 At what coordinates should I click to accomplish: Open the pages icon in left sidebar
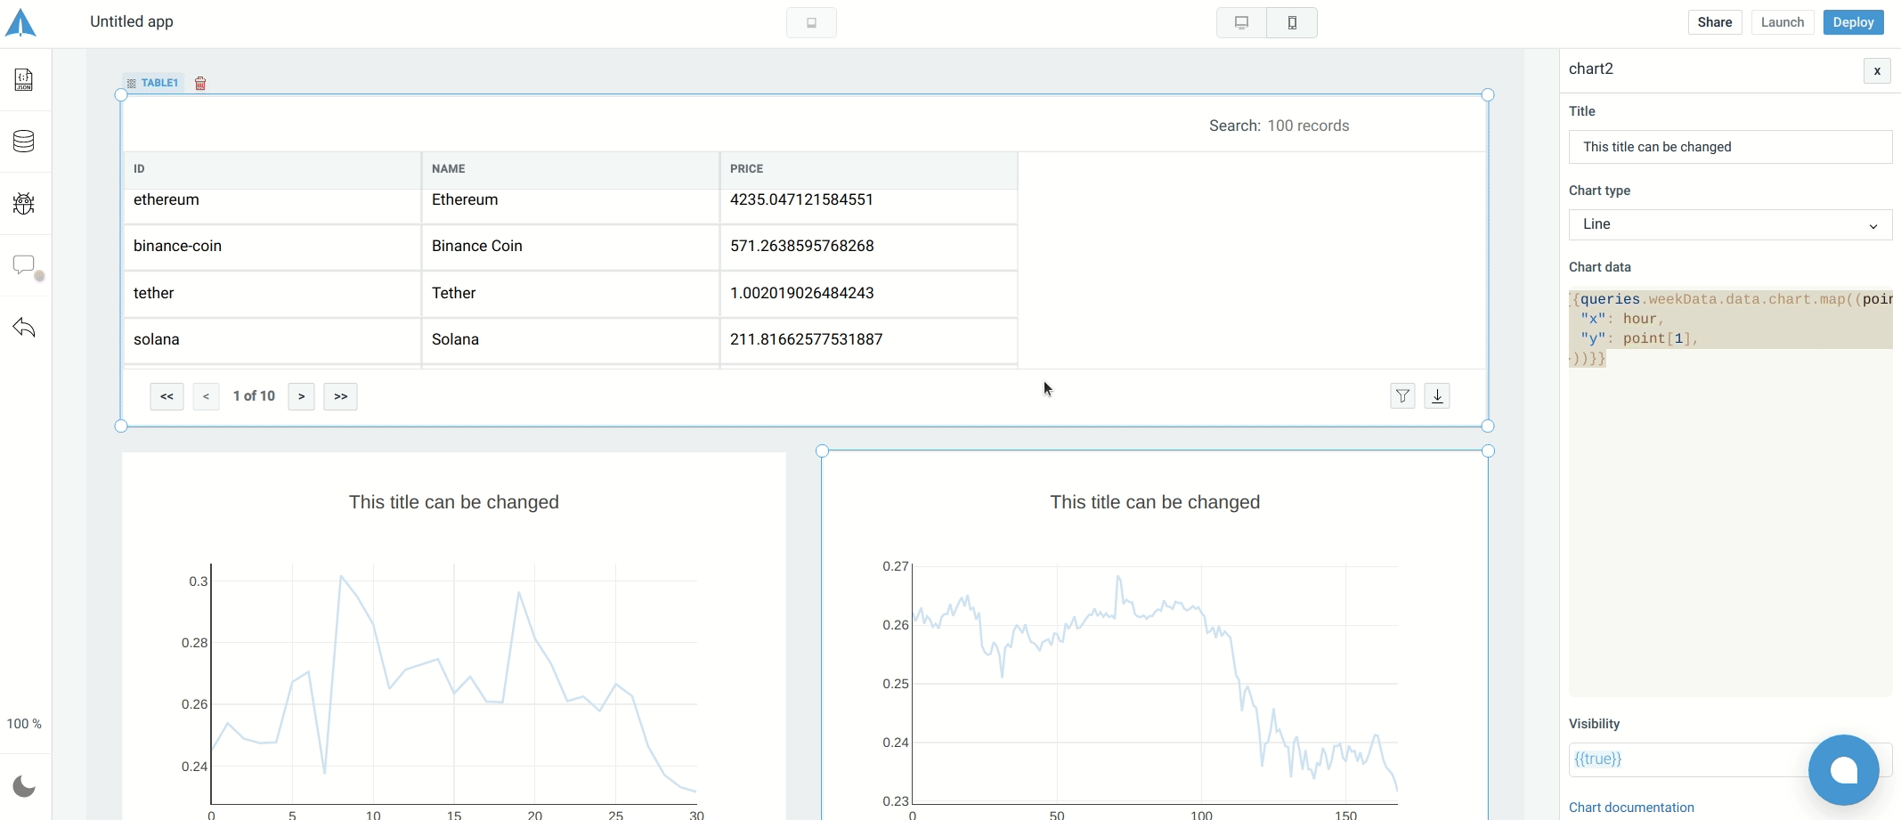(24, 80)
